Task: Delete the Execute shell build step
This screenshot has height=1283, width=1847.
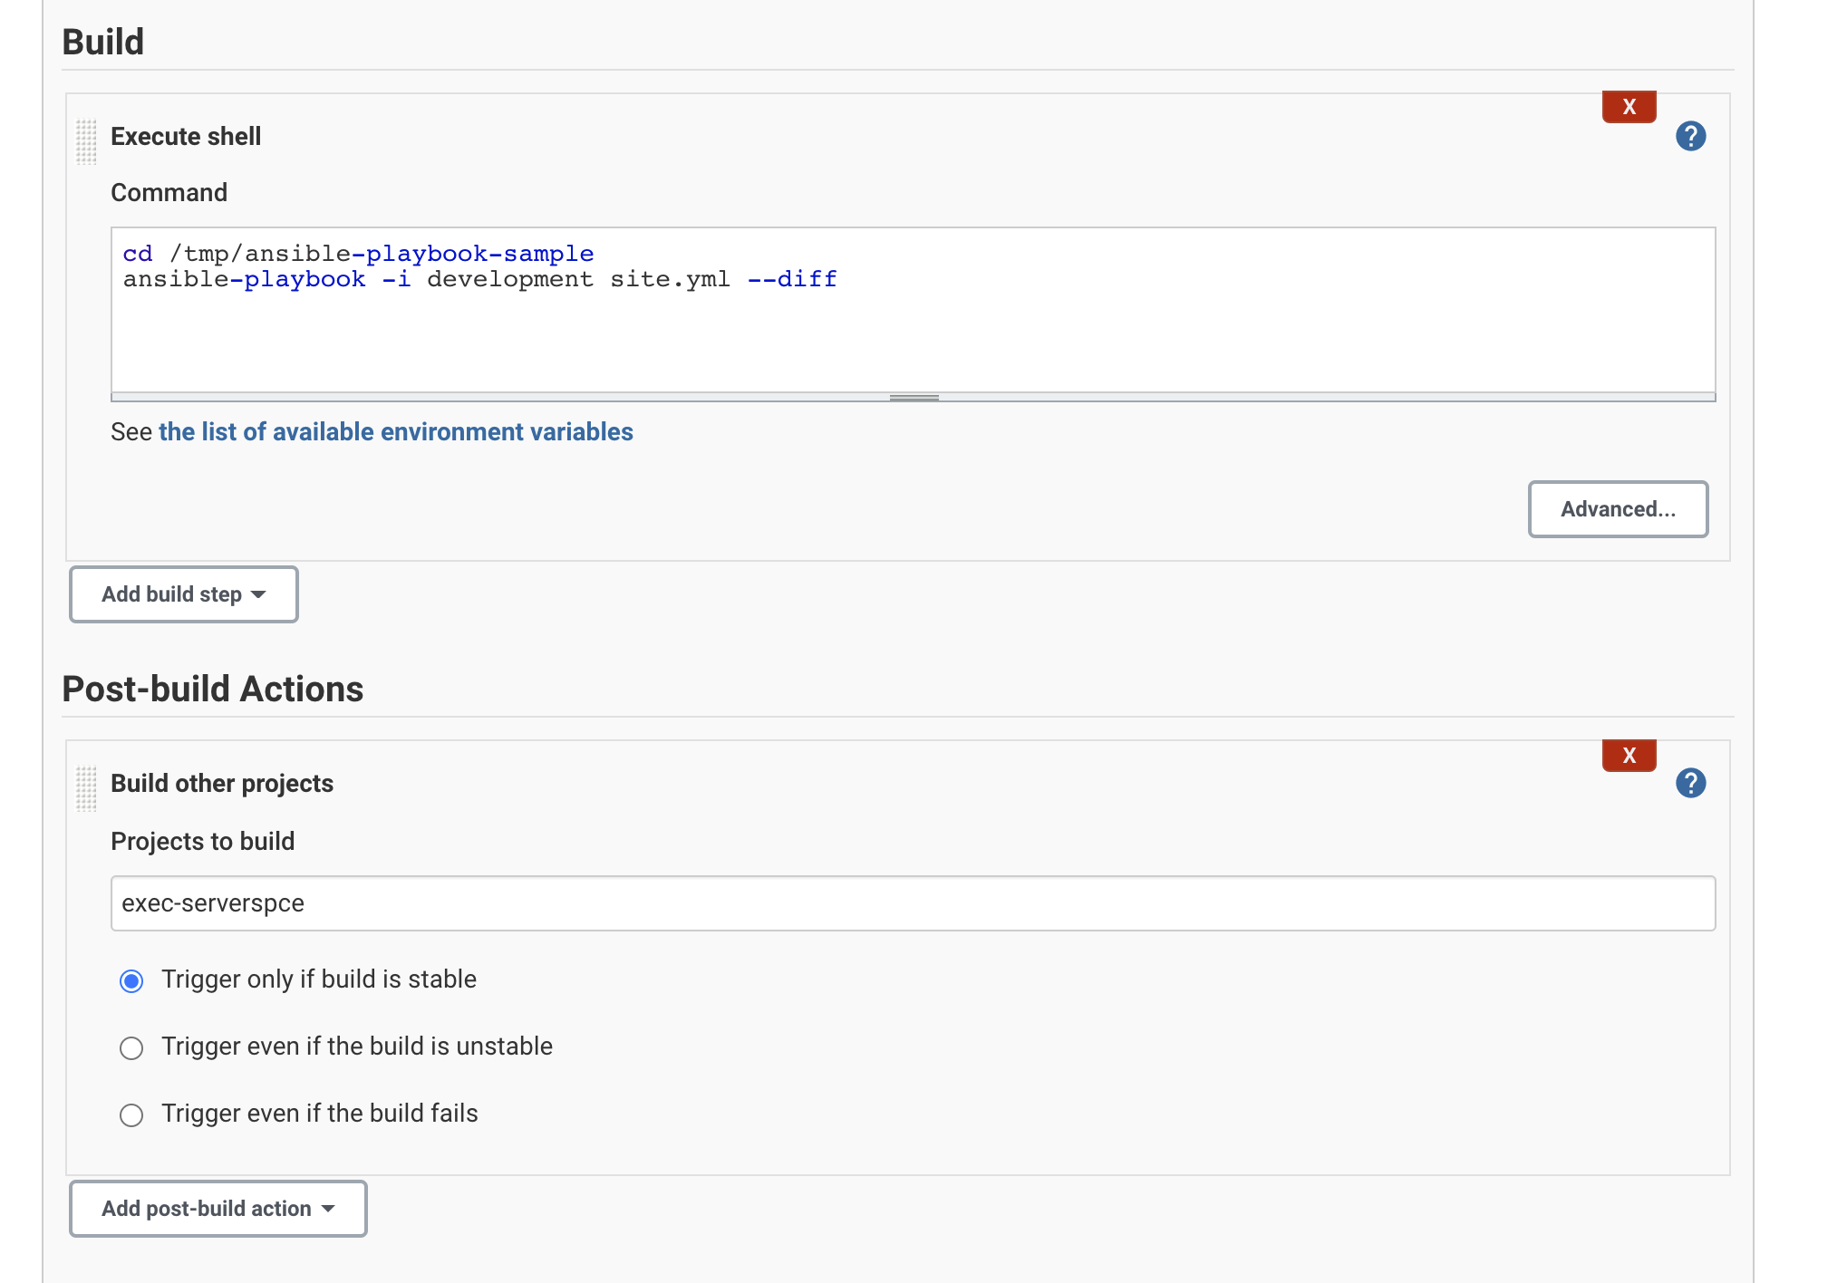Action: click(1628, 107)
